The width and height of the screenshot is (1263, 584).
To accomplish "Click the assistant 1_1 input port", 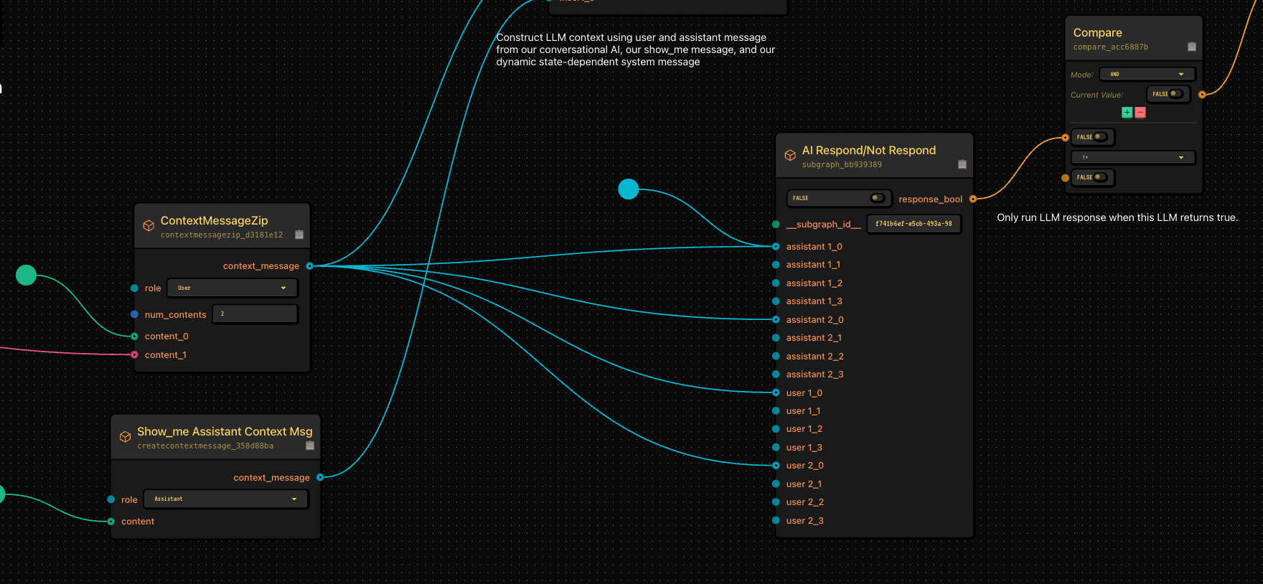I will click(776, 265).
